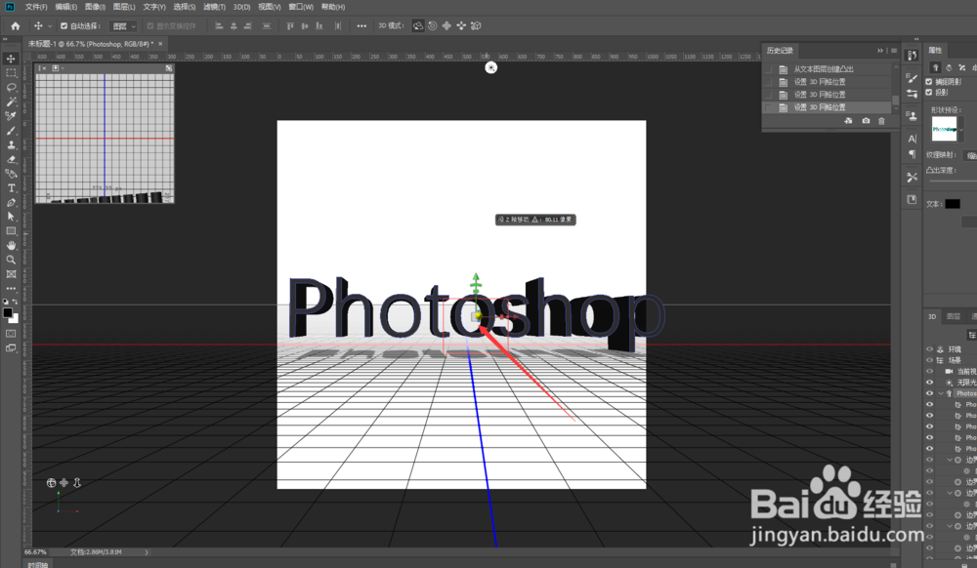The image size is (977, 568).
Task: Create new snapshot camera icon in History
Action: (x=866, y=121)
